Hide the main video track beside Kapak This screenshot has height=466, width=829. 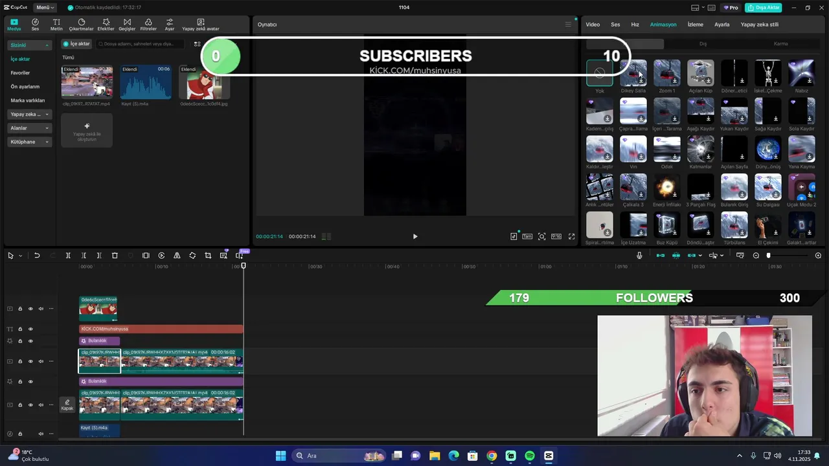pyautogui.click(x=30, y=405)
